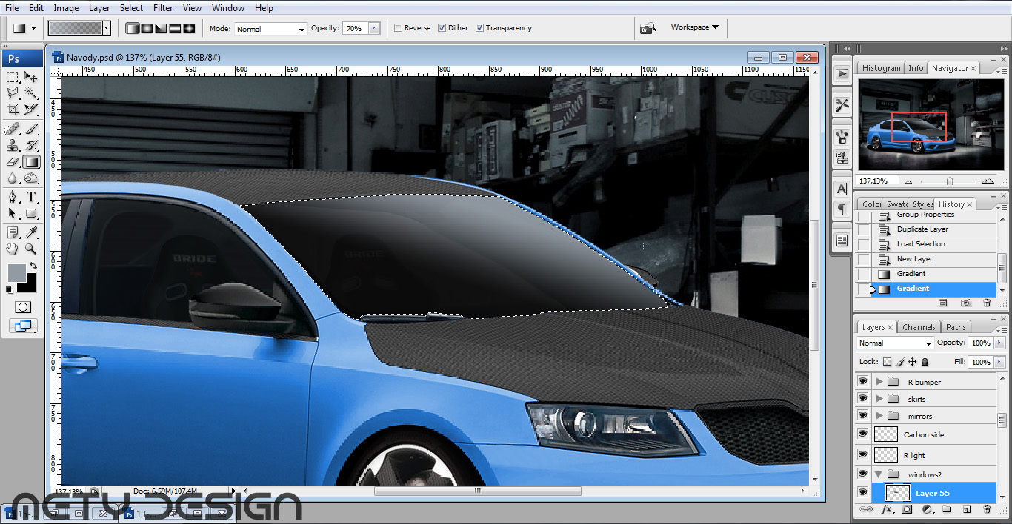Open the Filter menu
The height and width of the screenshot is (524, 1012).
point(163,8)
